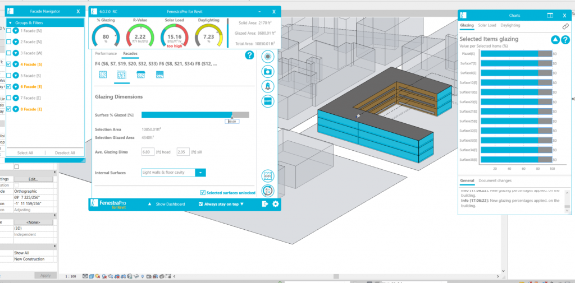575x283 pixels.
Task: Expand the 4 Facade [S] arrow
Action: click(16, 64)
